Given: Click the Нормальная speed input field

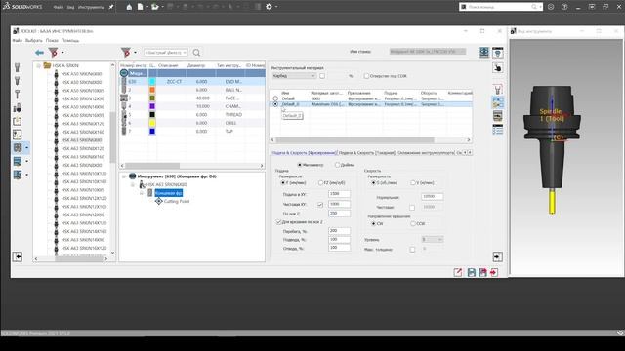Looking at the screenshot, I should coord(432,197).
